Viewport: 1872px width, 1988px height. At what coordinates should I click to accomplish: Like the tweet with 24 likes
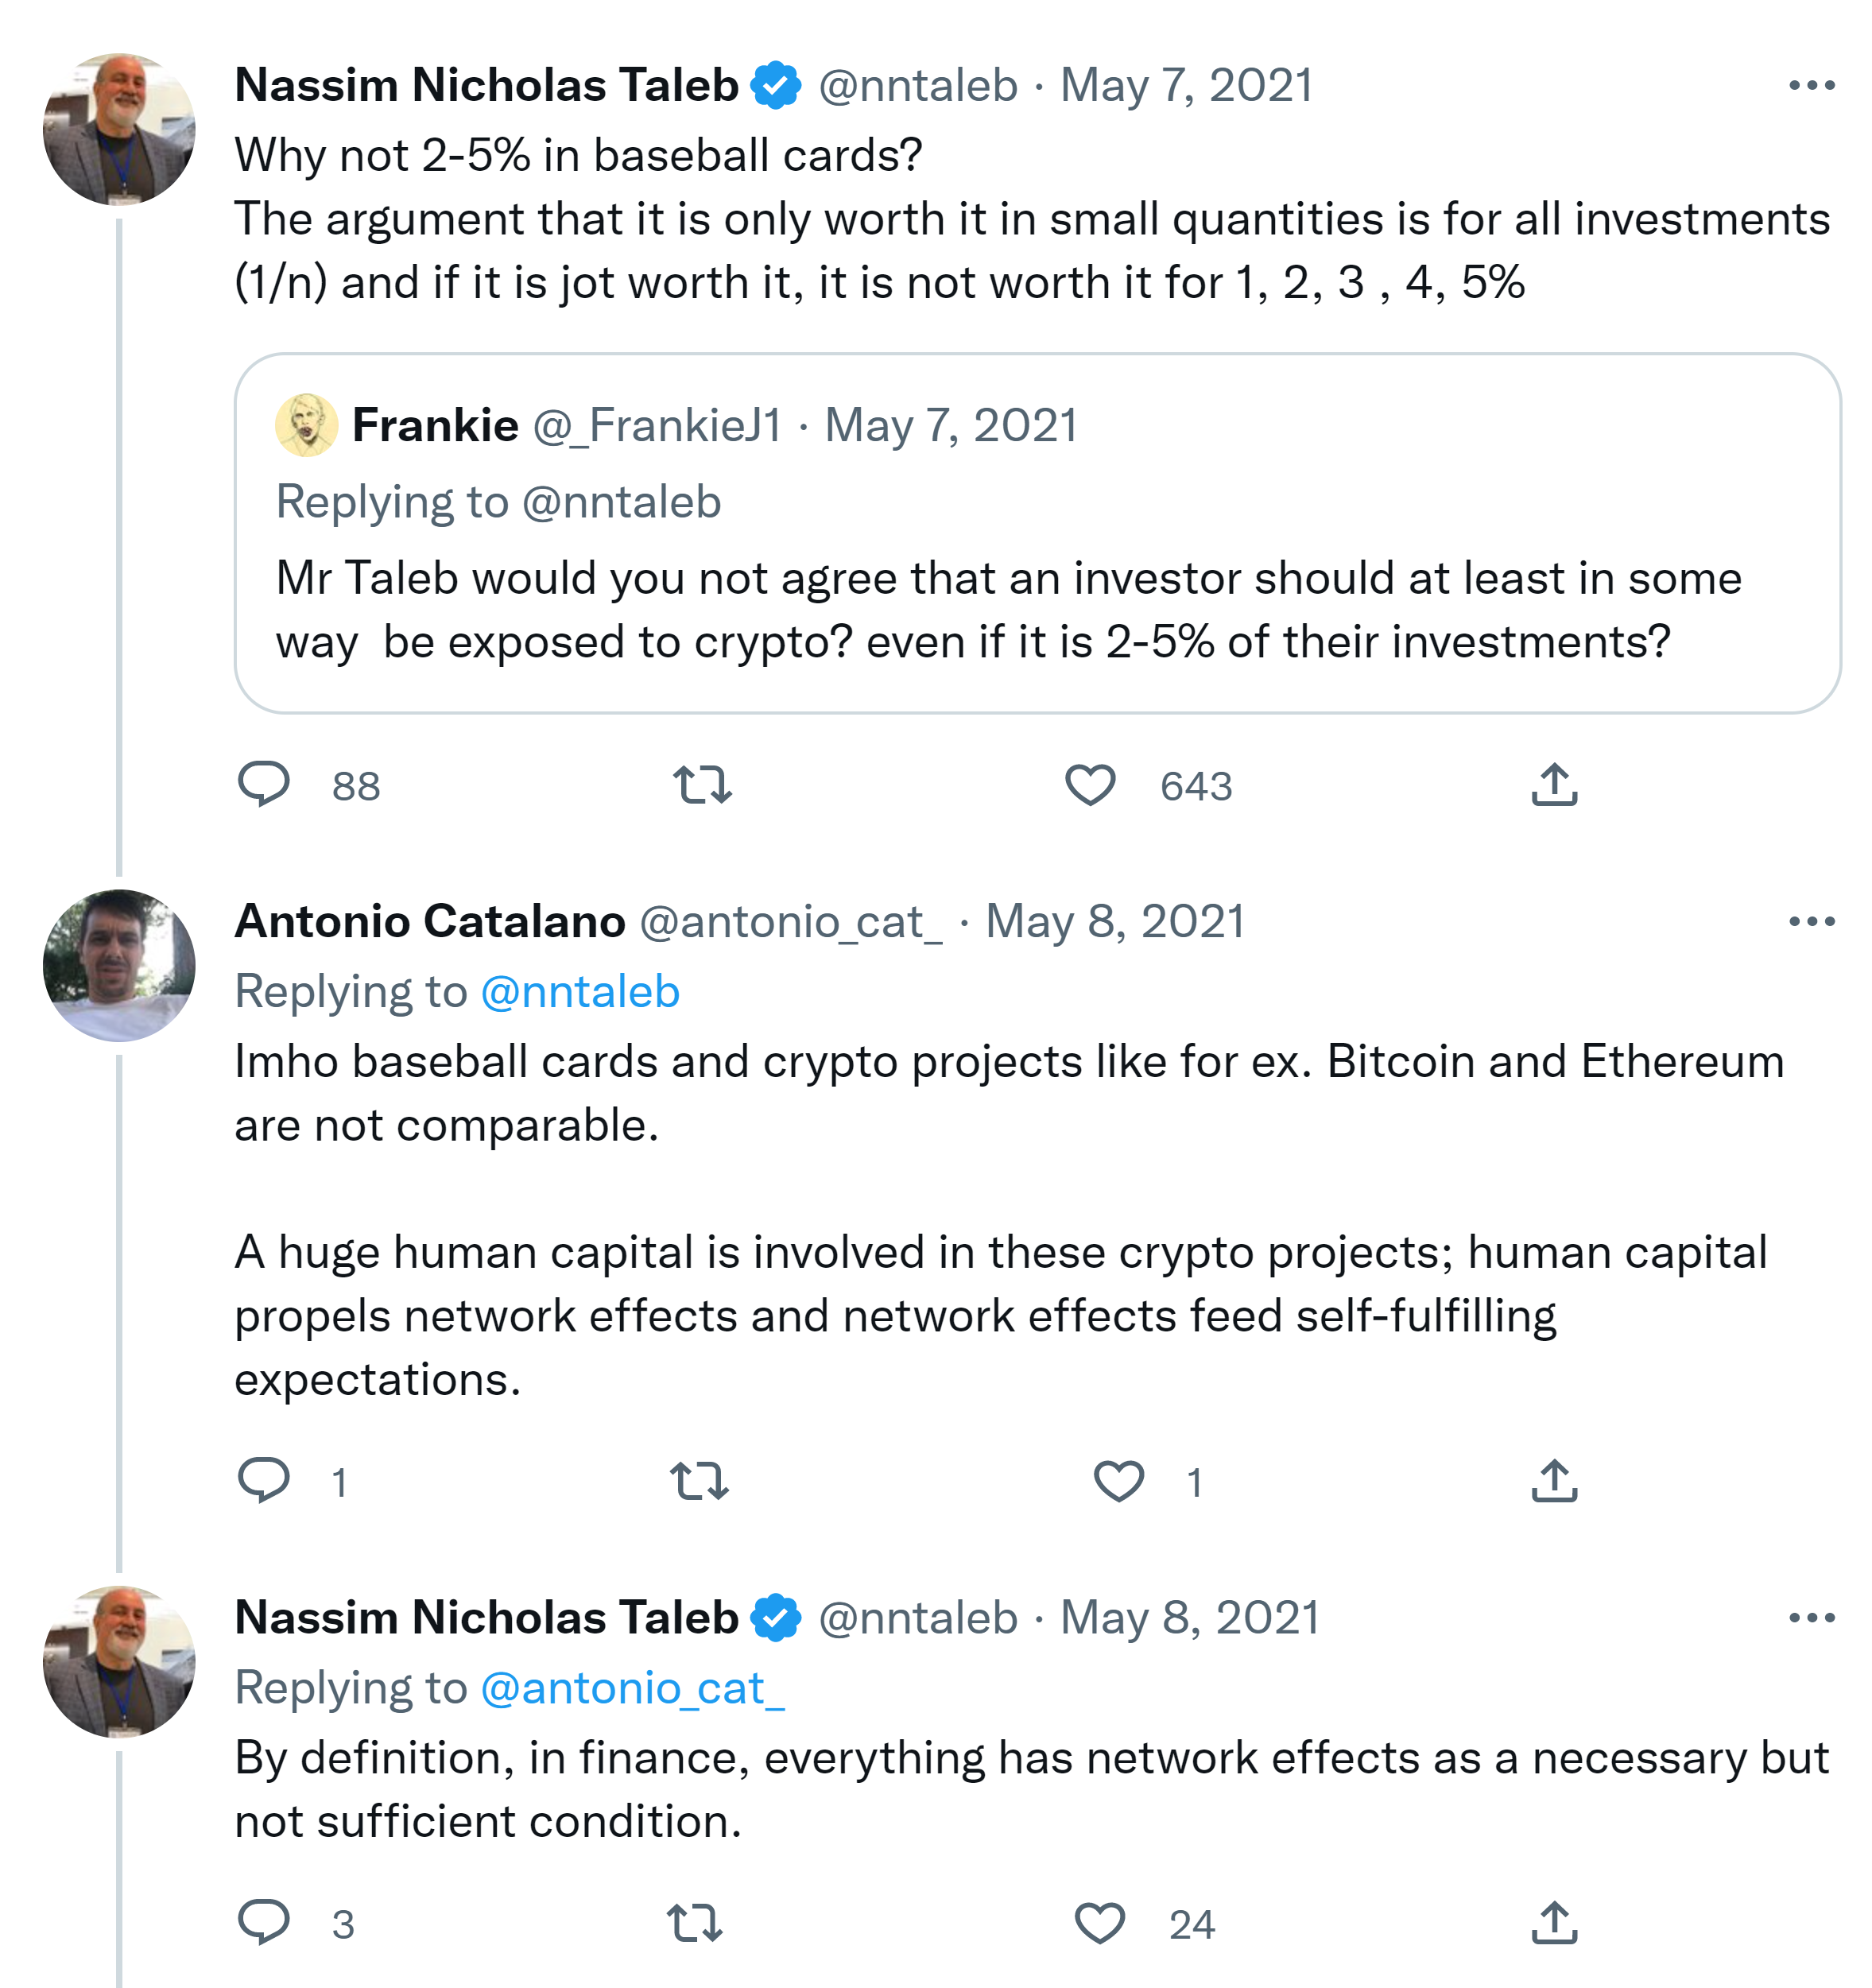[1099, 1922]
